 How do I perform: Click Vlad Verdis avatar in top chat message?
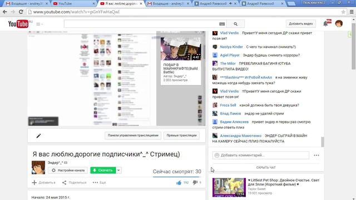point(215,33)
